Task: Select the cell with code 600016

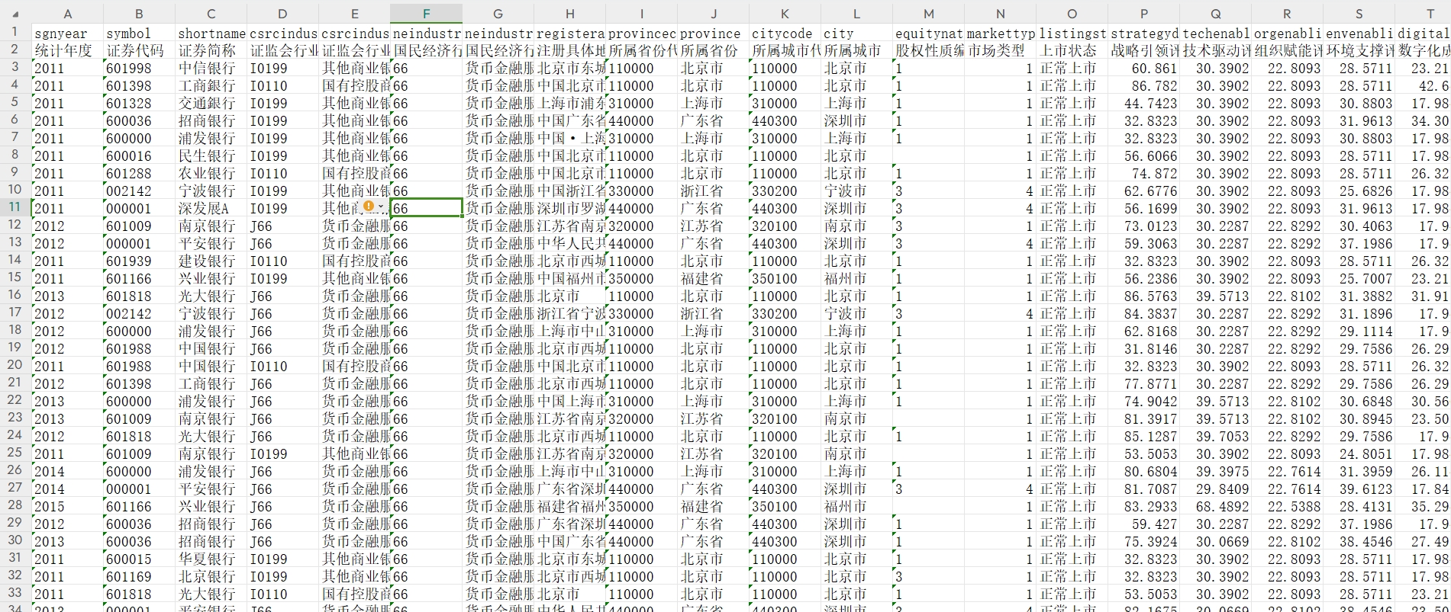Action: tap(139, 155)
